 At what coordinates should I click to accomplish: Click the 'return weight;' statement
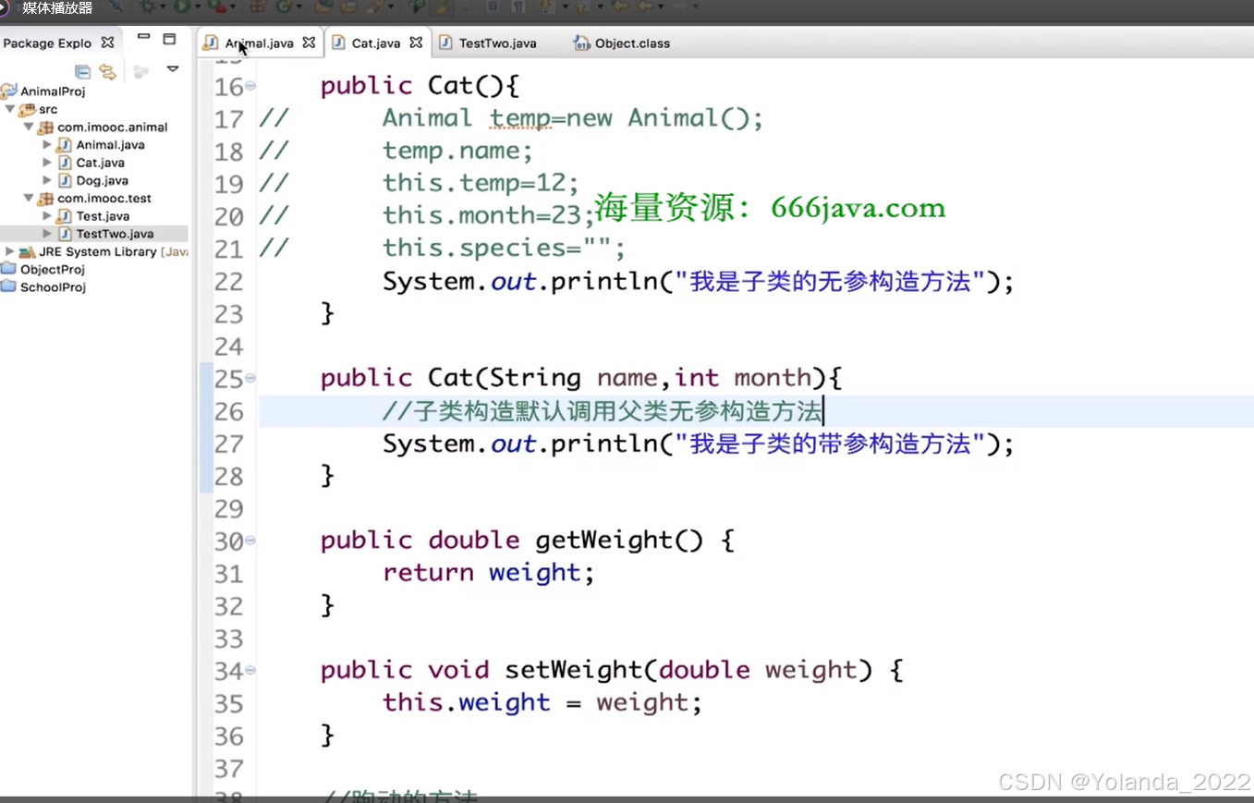[489, 573]
